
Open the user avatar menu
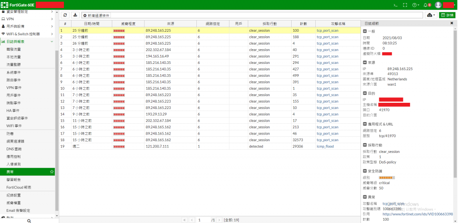coord(438,5)
